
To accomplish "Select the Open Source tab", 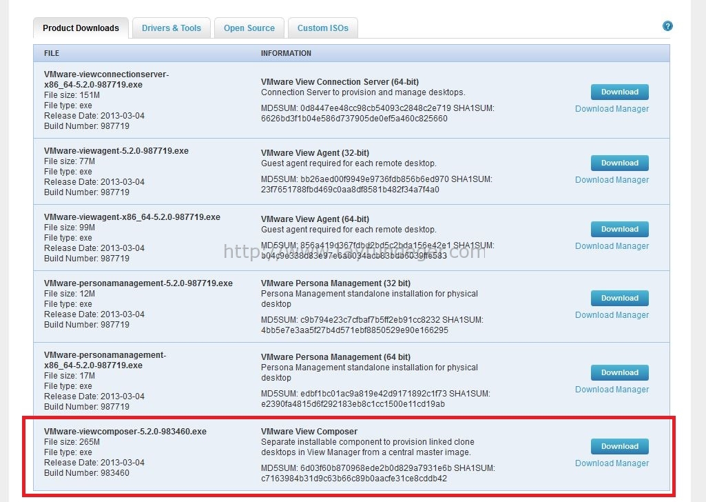I will [249, 28].
